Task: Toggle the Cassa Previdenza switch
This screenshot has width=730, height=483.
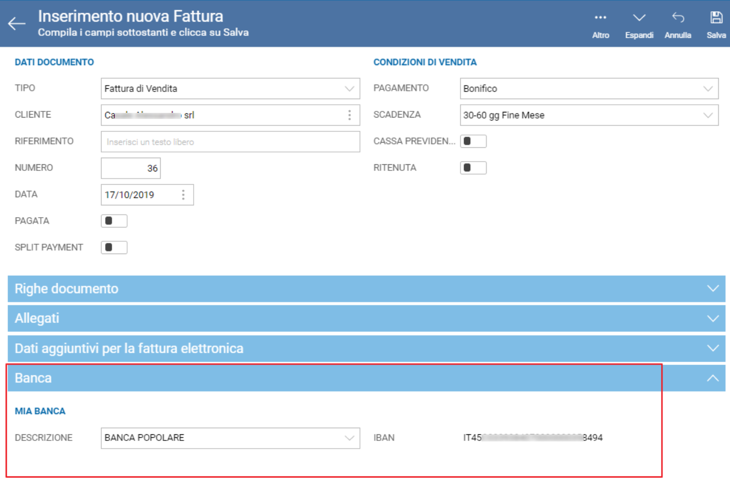Action: 473,141
